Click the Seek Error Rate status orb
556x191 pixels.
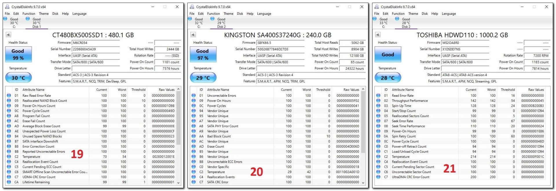[x=378, y=121]
